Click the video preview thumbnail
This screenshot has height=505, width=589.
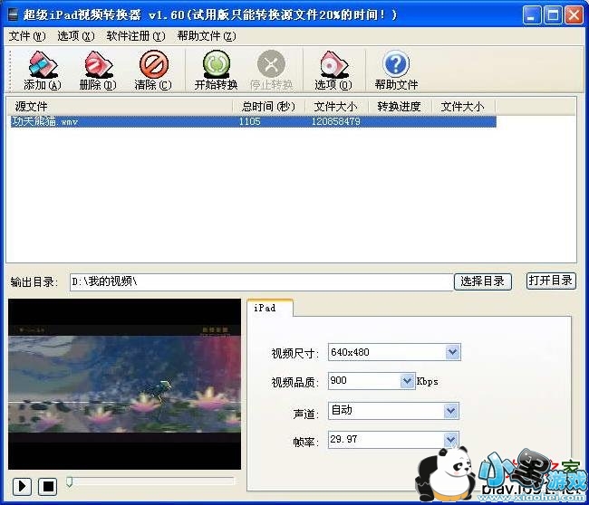pos(125,385)
